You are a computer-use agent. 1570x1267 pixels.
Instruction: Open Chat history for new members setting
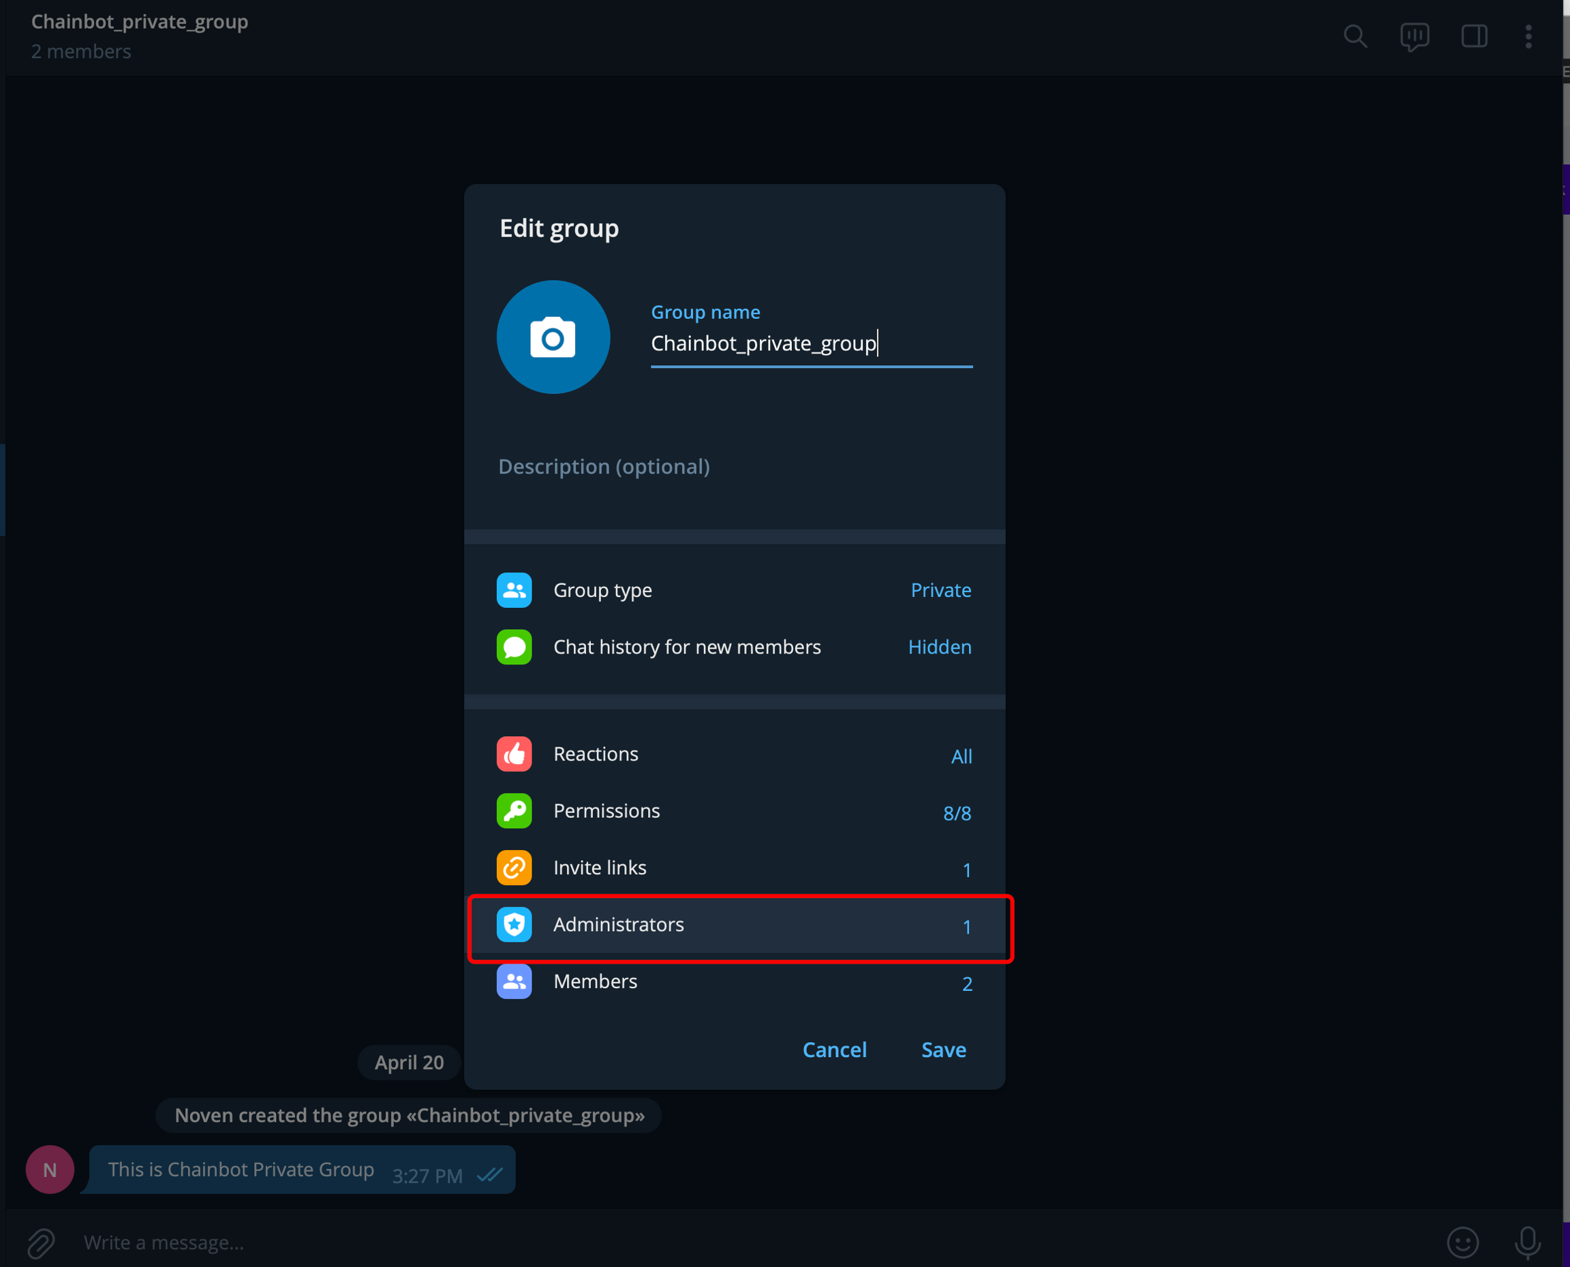coord(734,647)
